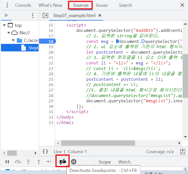Screen dimensions: 188x174
Task: Collapse the top frame tree node
Action: click(x=4, y=25)
